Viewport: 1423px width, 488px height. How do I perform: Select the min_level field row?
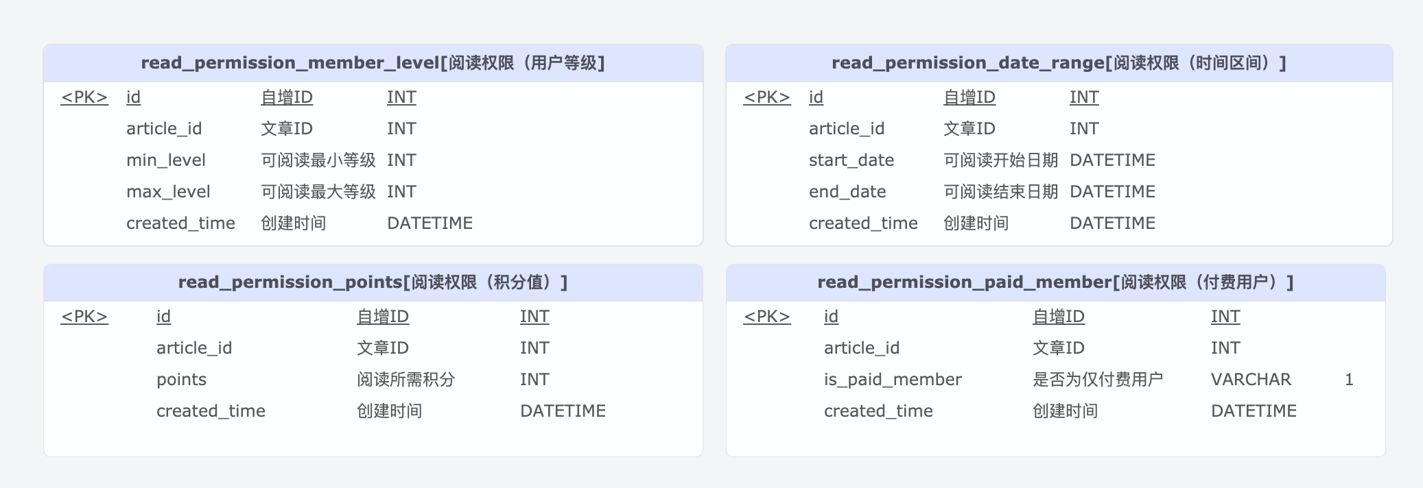coord(166,160)
